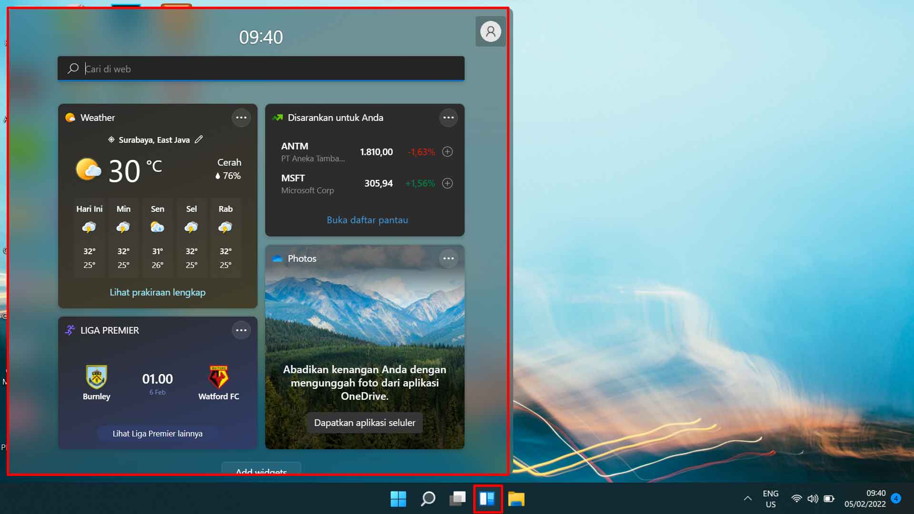The width and height of the screenshot is (914, 514).
Task: Click the Liga Premier sports icon
Action: (70, 330)
